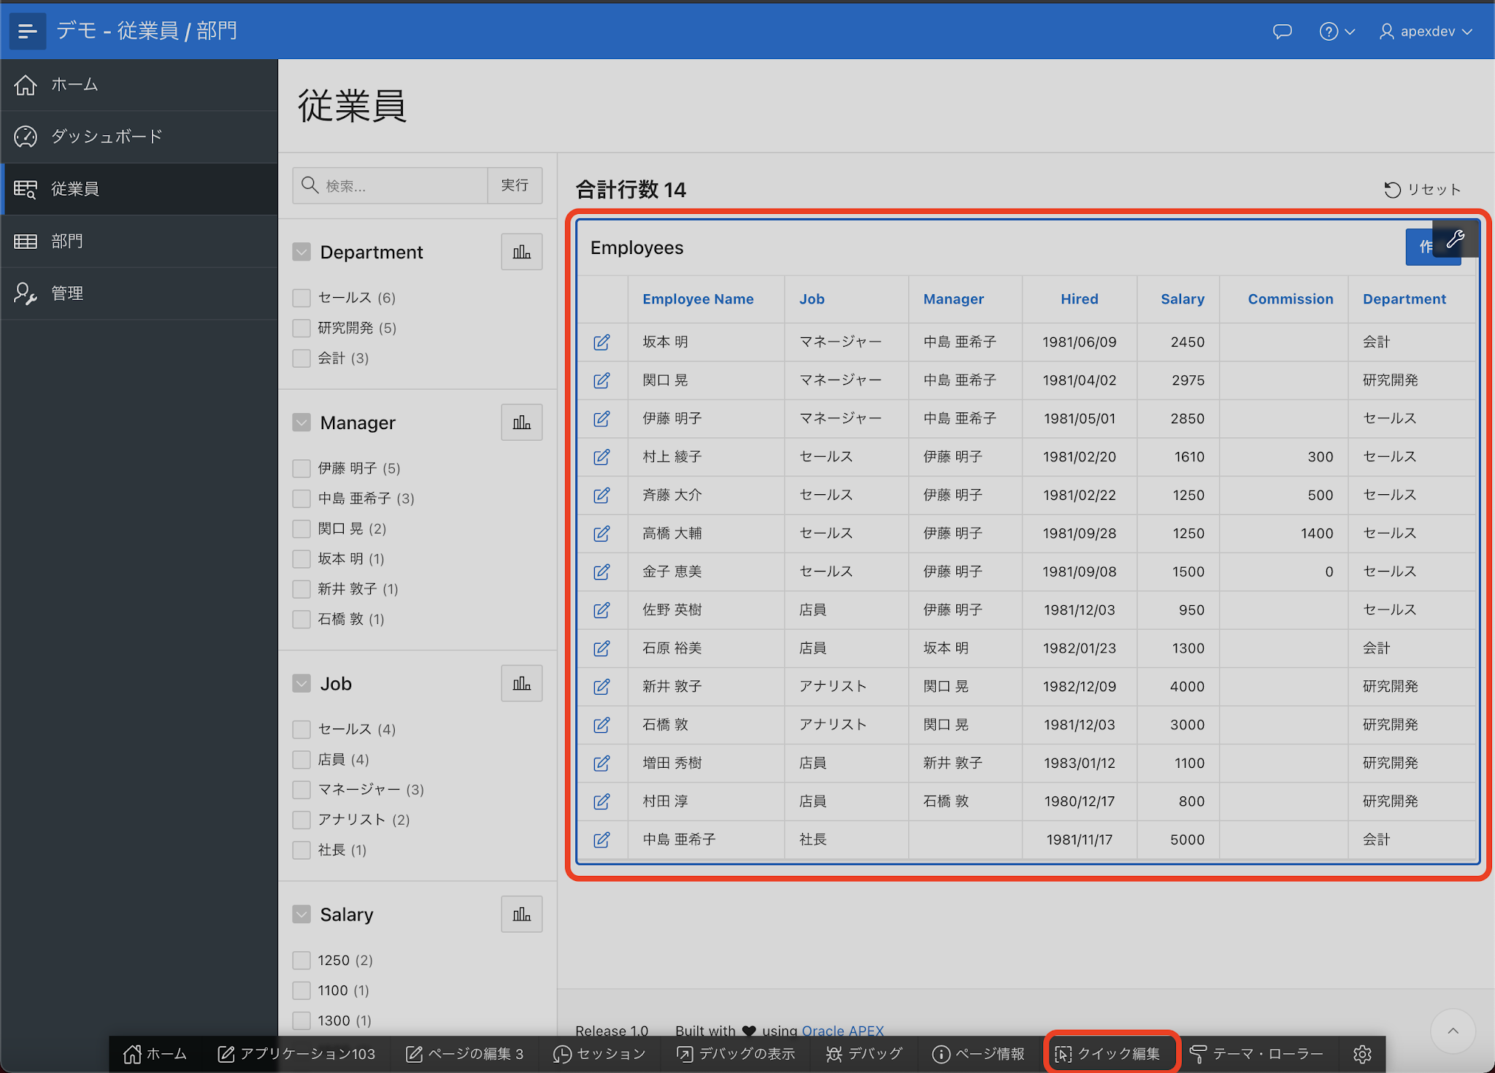1495x1073 pixels.
Task: Check the 伊藤 明子 manager filter
Action: pos(301,468)
